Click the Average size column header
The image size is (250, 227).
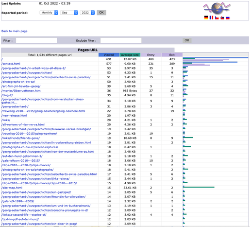pyautogui.click(x=130, y=55)
